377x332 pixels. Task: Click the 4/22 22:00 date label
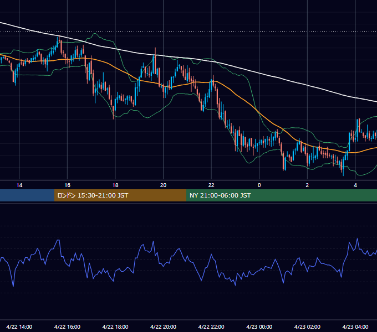tap(211, 326)
